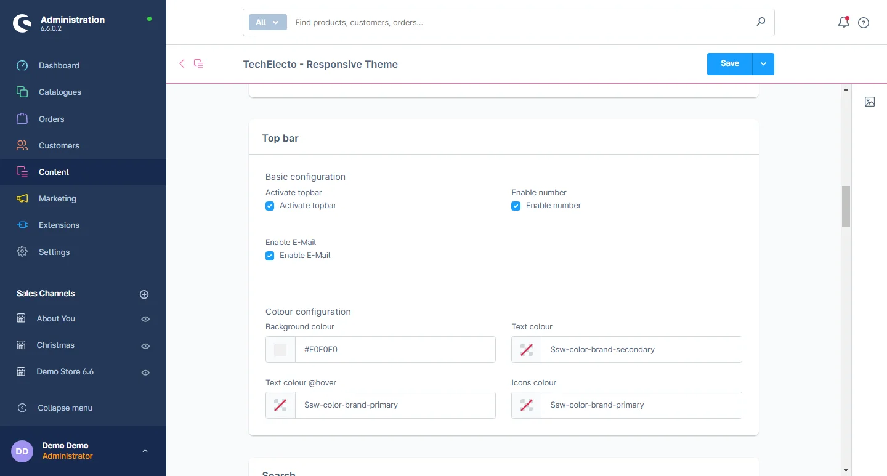This screenshot has width=887, height=476.
Task: Show the Demo Store 6.6 storefront
Action: 145,373
